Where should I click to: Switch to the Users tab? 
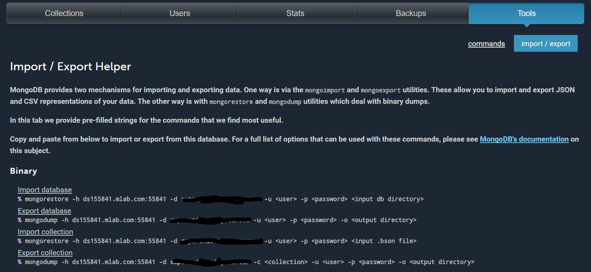click(x=179, y=13)
